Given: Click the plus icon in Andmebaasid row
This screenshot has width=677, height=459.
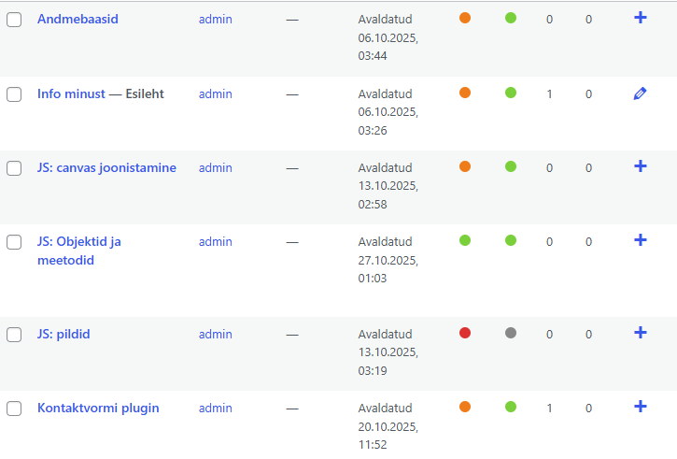Looking at the screenshot, I should [x=640, y=18].
